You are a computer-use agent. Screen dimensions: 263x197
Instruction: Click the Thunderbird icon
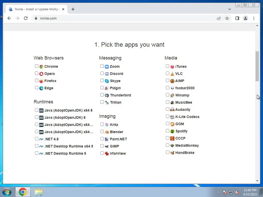click(107, 95)
